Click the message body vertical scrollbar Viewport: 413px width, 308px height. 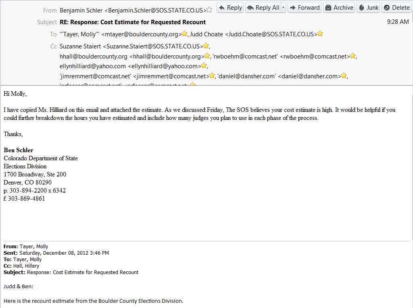pyautogui.click(x=411, y=197)
